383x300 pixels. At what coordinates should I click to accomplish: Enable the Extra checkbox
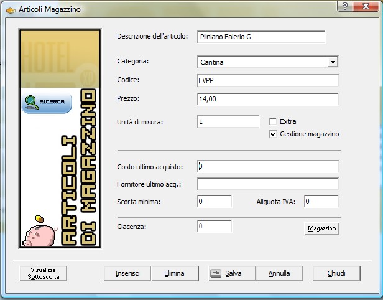[273, 121]
